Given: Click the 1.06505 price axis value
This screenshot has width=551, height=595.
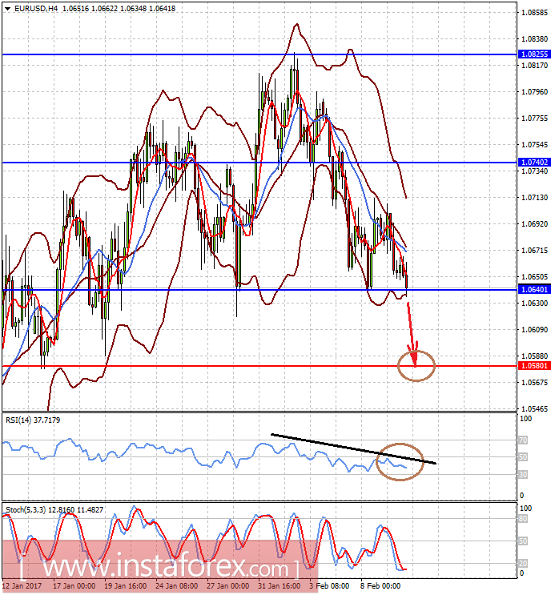Looking at the screenshot, I should tap(535, 276).
